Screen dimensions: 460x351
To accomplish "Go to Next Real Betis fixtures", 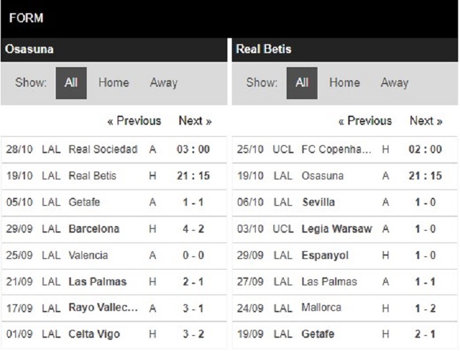I will [426, 121].
